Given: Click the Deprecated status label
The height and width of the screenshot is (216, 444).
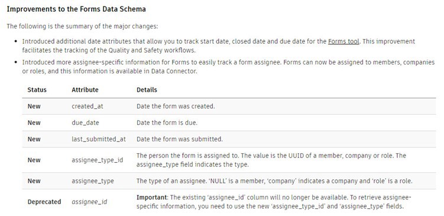Looking at the screenshot, I should 44,202.
